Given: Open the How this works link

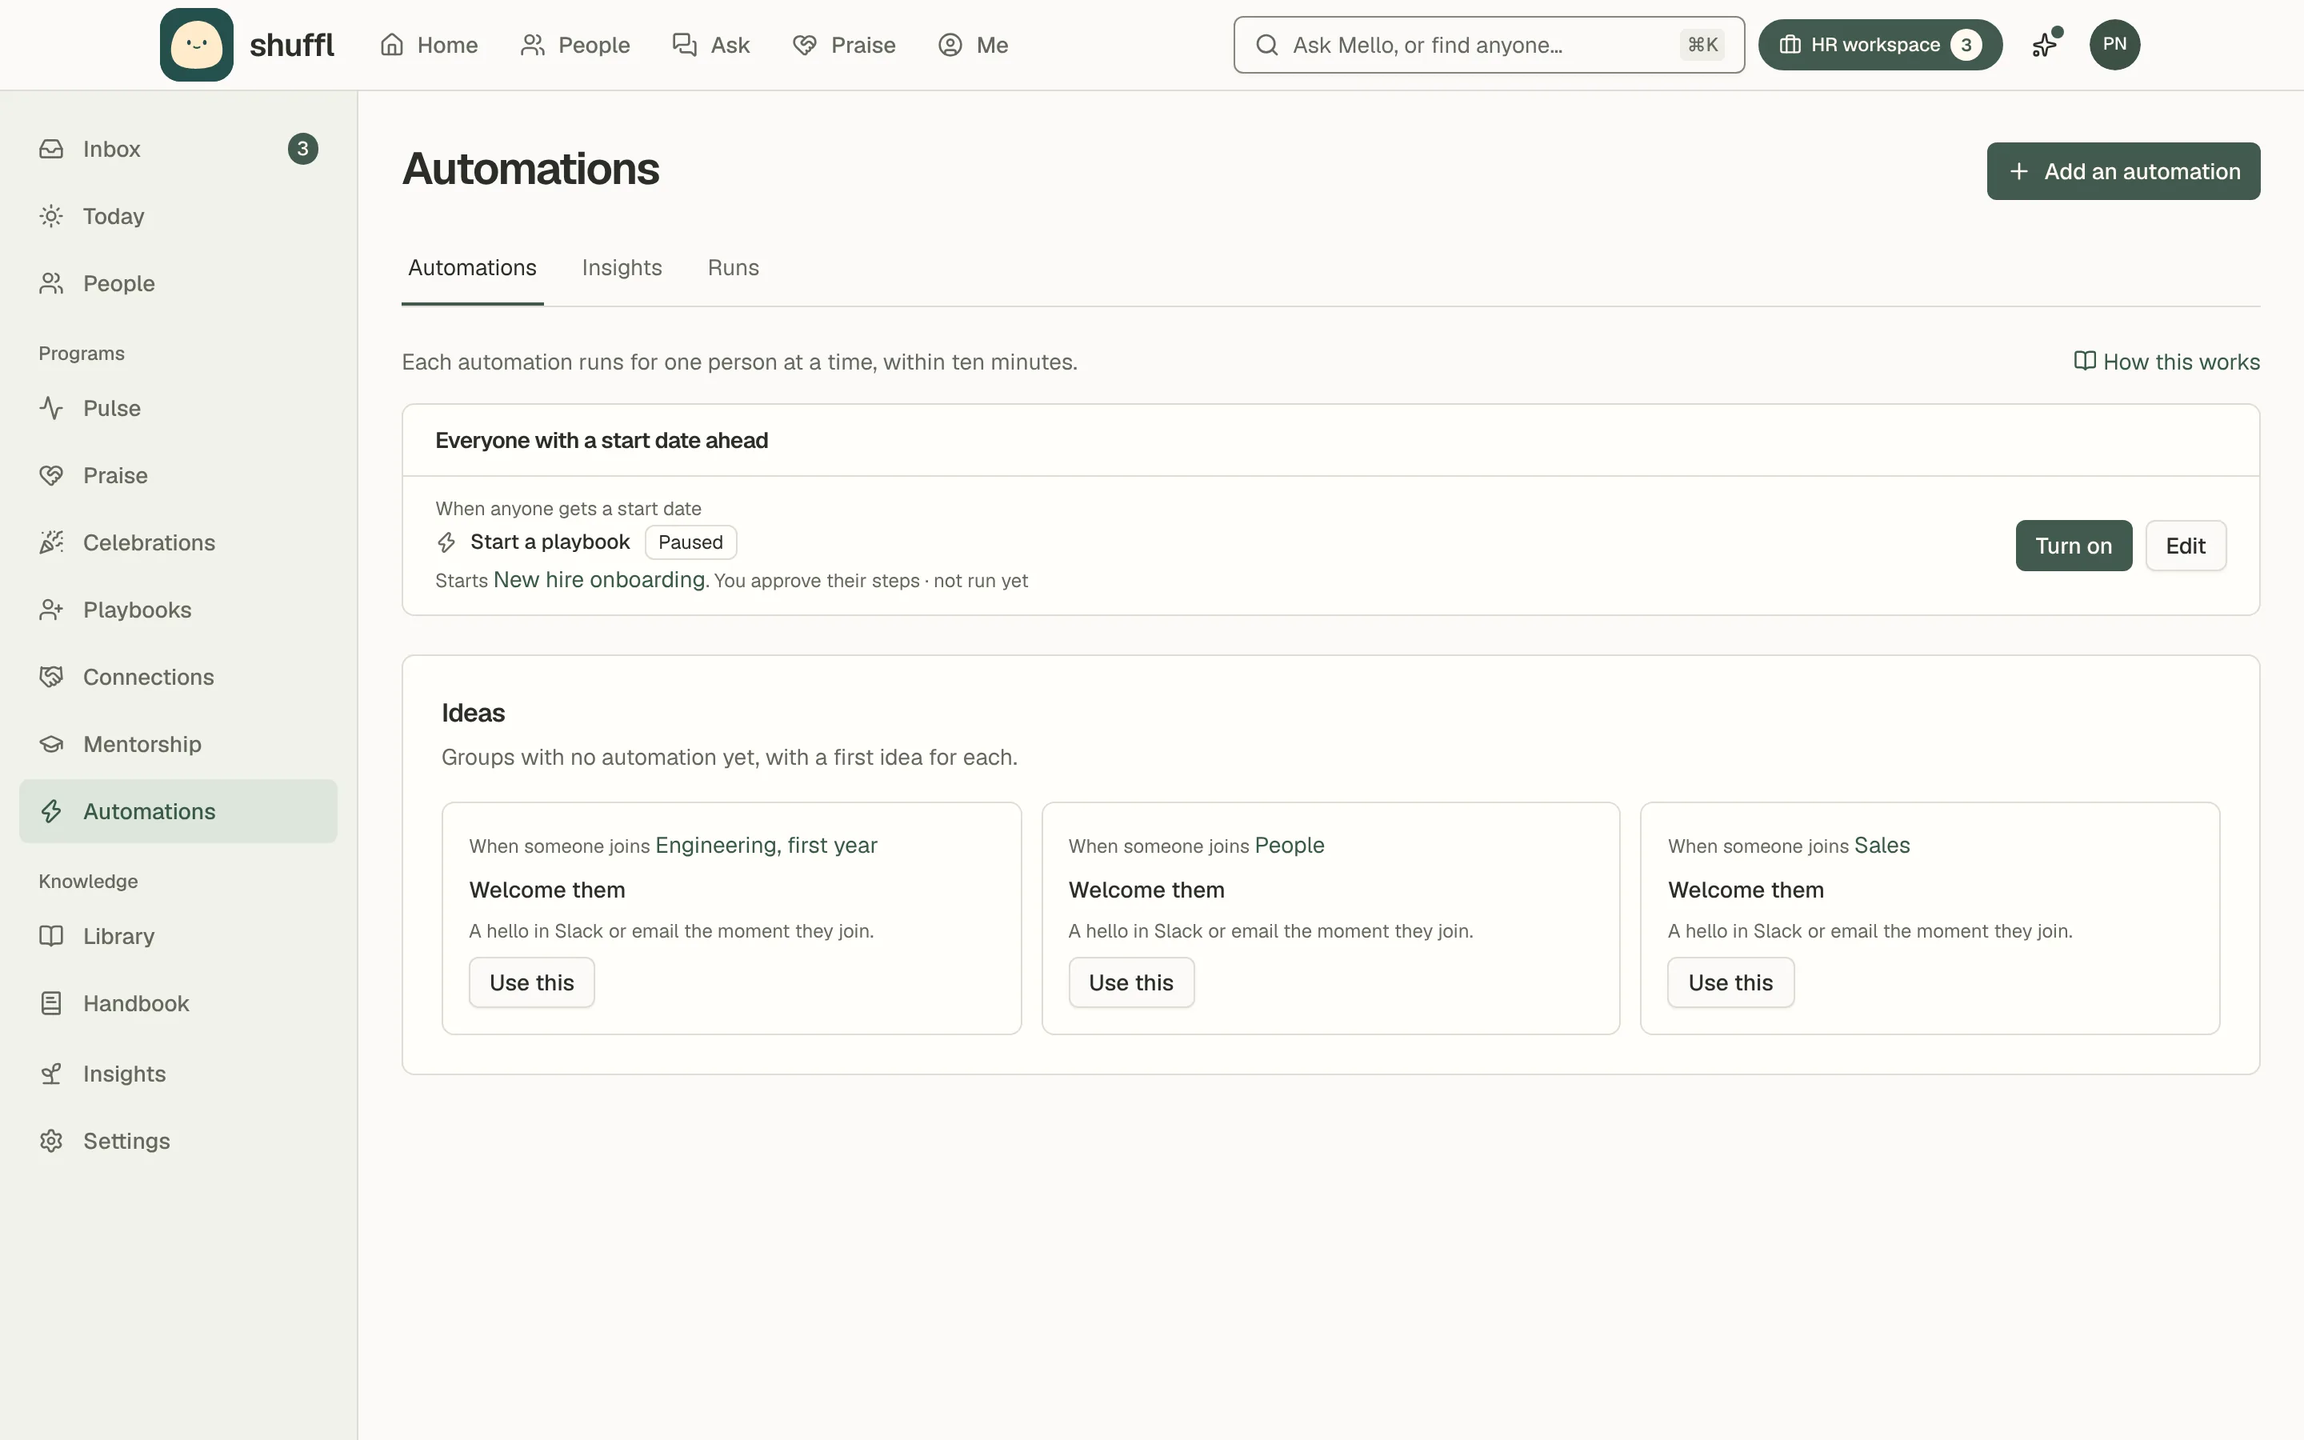Looking at the screenshot, I should [x=2167, y=362].
